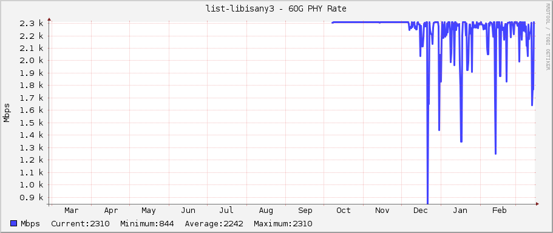Click the 'Average:2242' legend value

(214, 223)
